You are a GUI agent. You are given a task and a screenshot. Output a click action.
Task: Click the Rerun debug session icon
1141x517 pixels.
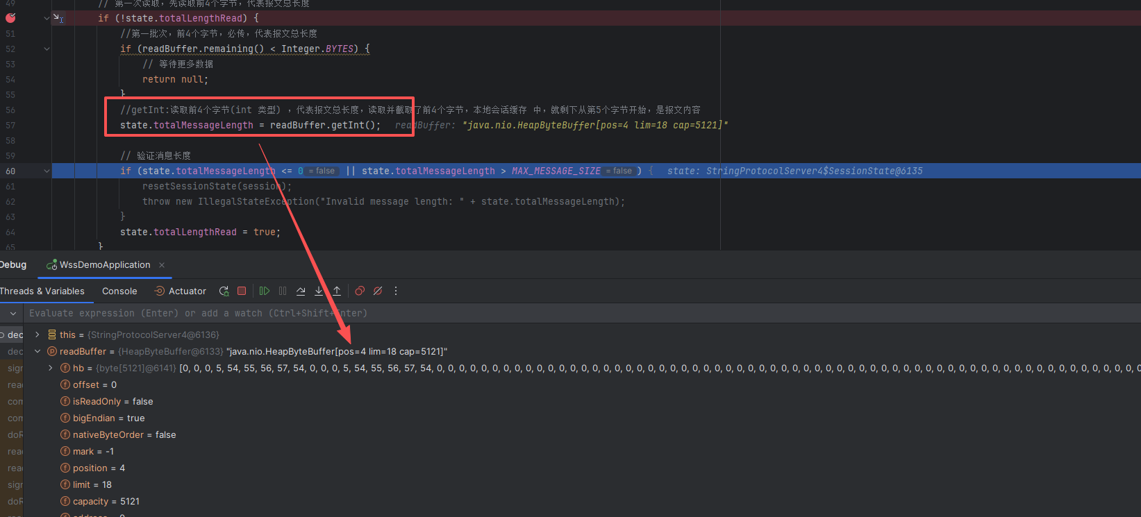tap(224, 291)
